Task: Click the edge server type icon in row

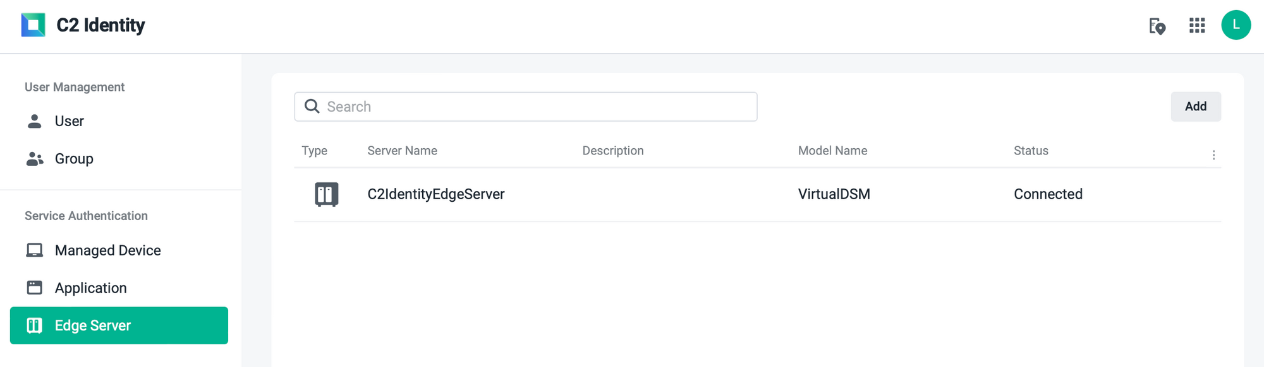Action: click(x=326, y=194)
